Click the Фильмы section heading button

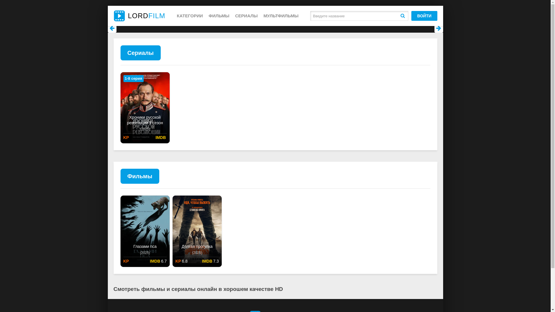[140, 176]
